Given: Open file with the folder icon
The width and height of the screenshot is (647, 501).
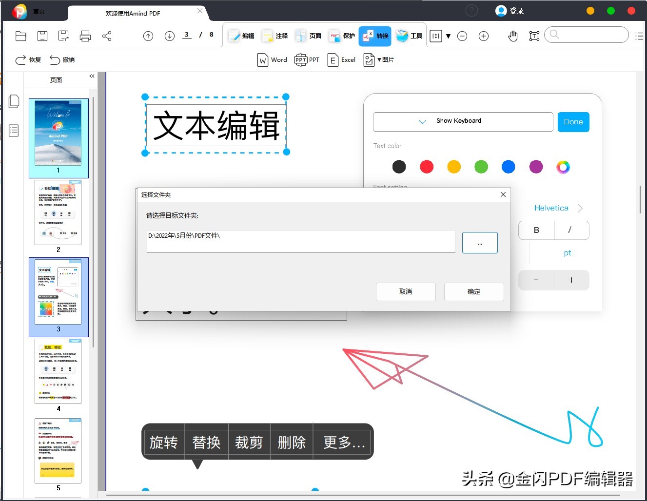Looking at the screenshot, I should (x=21, y=36).
